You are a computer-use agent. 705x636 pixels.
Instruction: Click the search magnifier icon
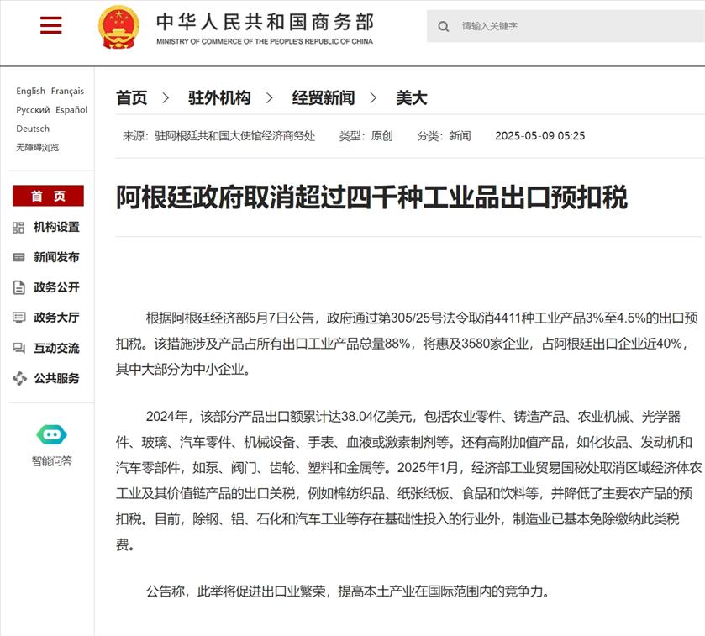[443, 26]
